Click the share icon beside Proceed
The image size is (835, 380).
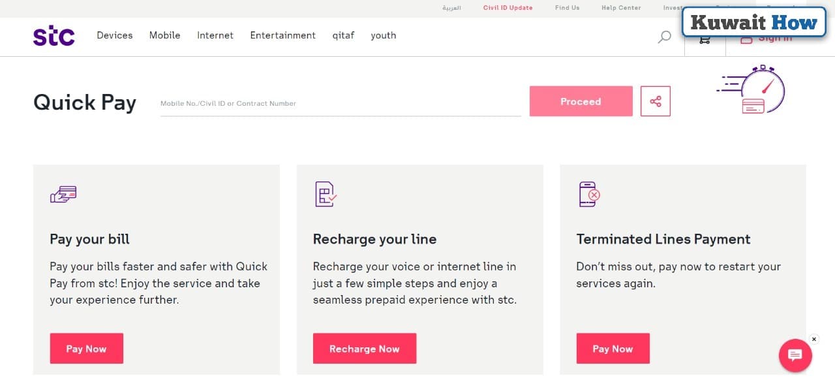pos(655,101)
